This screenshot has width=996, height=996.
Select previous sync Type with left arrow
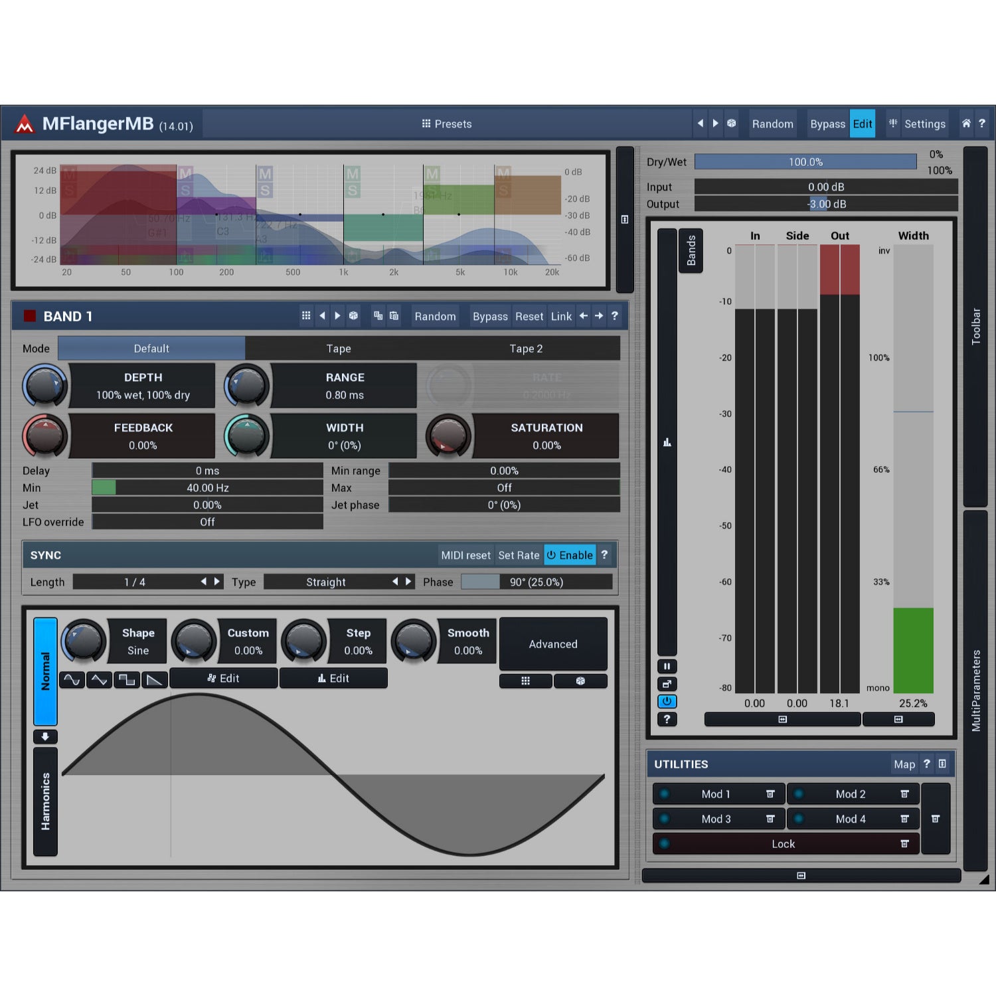pyautogui.click(x=395, y=582)
